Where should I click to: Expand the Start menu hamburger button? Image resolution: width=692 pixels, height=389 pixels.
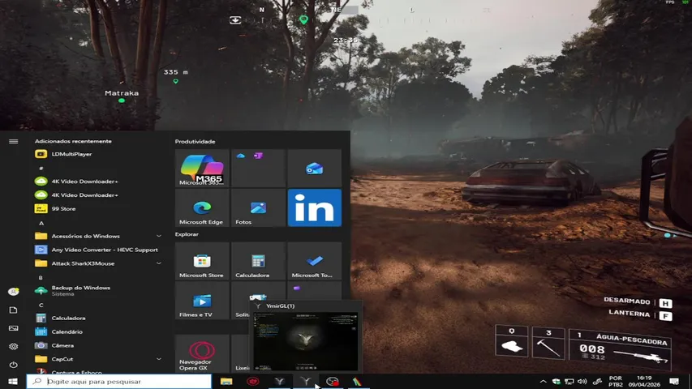(x=13, y=142)
